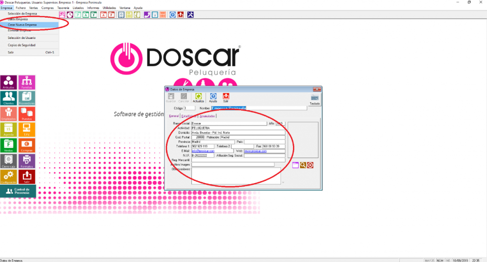
Task: Click the safe box toolbar icon
Action: [121, 15]
